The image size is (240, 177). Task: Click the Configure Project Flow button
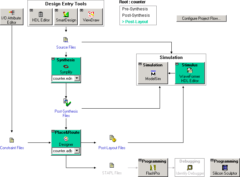[201, 18]
